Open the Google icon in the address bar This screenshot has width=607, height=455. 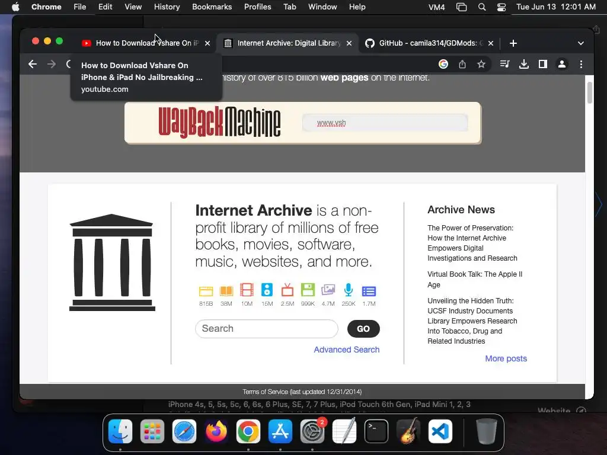443,64
